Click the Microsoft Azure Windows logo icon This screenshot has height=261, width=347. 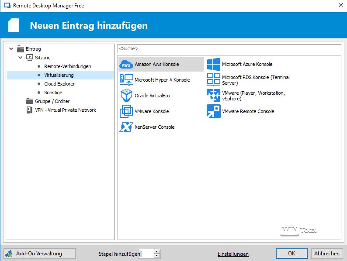tap(214, 64)
